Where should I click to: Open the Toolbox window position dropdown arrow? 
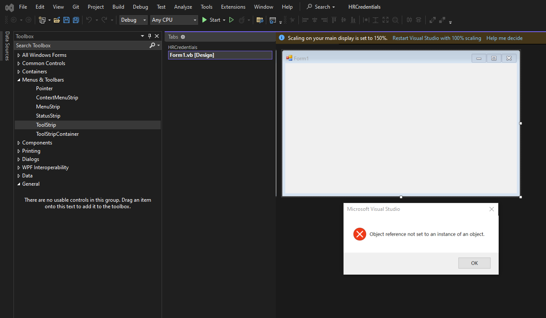(x=142, y=36)
